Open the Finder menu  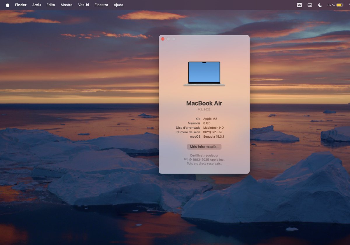pos(21,5)
